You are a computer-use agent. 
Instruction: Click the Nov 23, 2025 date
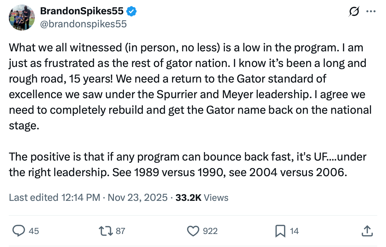tap(137, 198)
